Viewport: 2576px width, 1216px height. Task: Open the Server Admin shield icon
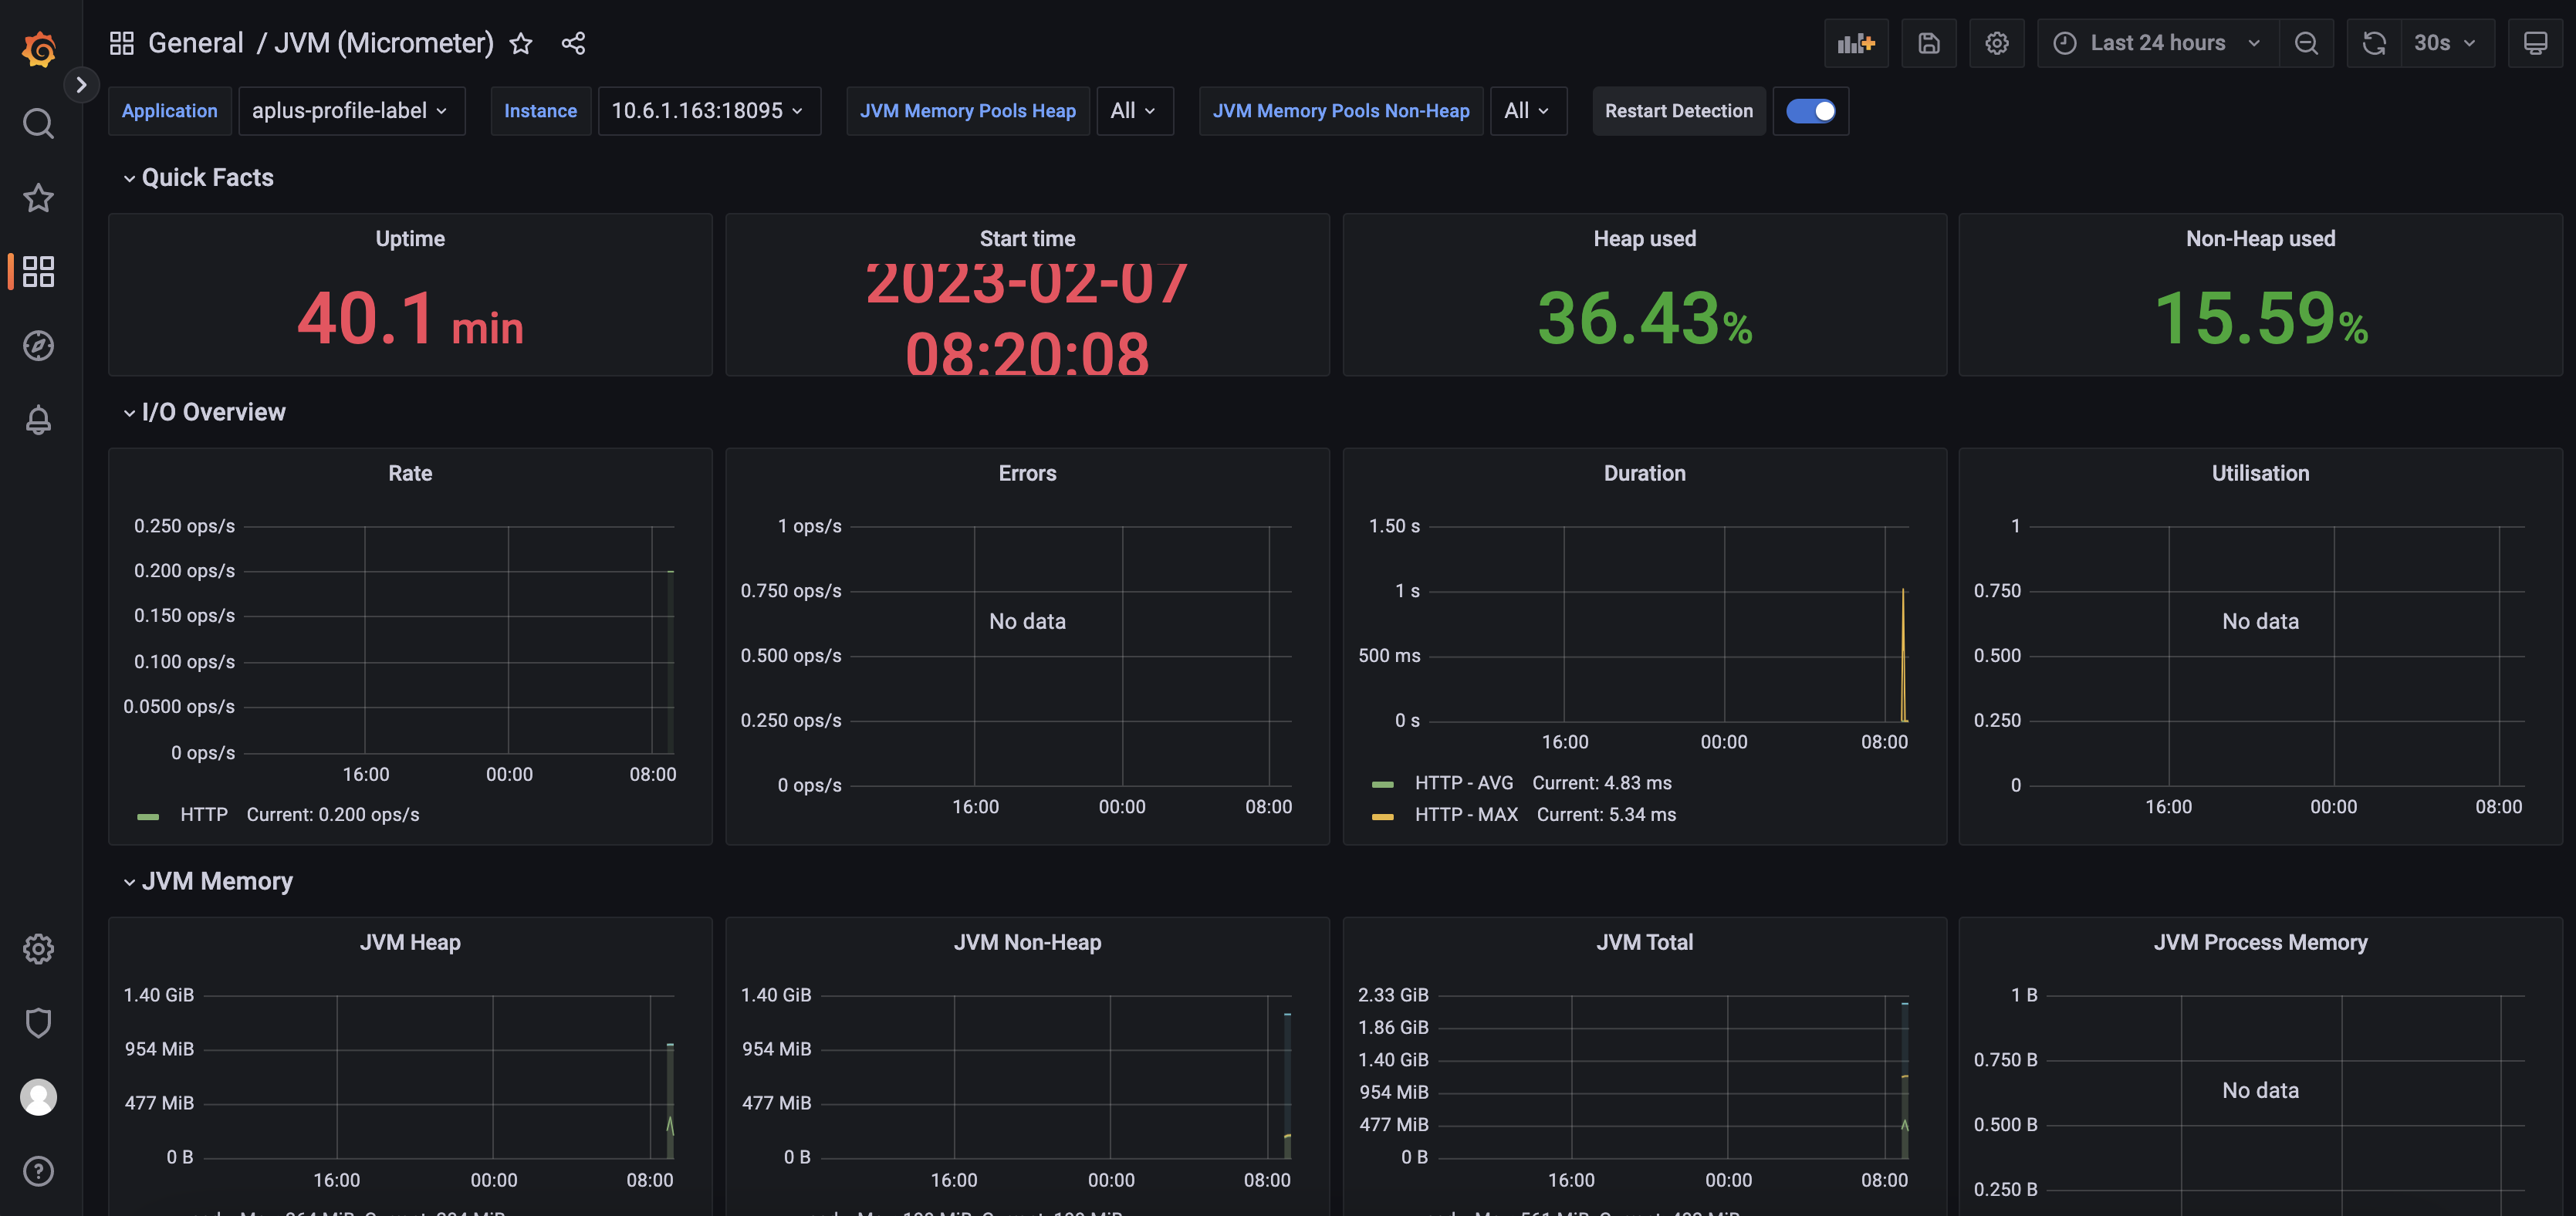pyautogui.click(x=39, y=1023)
